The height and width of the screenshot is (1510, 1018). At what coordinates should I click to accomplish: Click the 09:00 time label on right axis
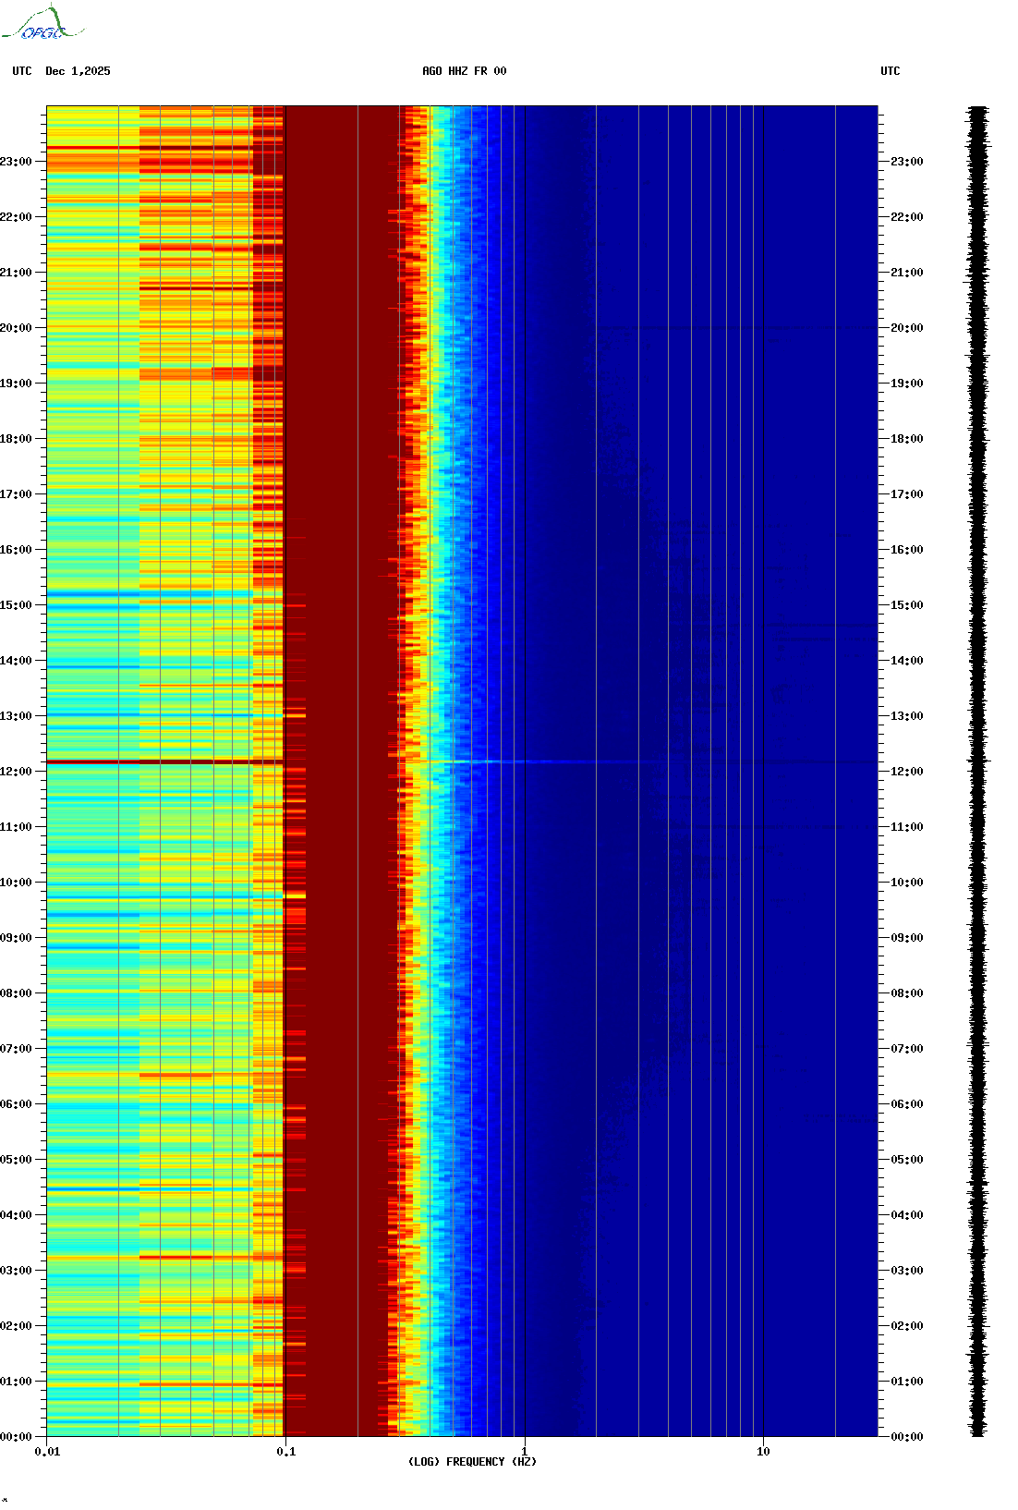click(x=906, y=938)
